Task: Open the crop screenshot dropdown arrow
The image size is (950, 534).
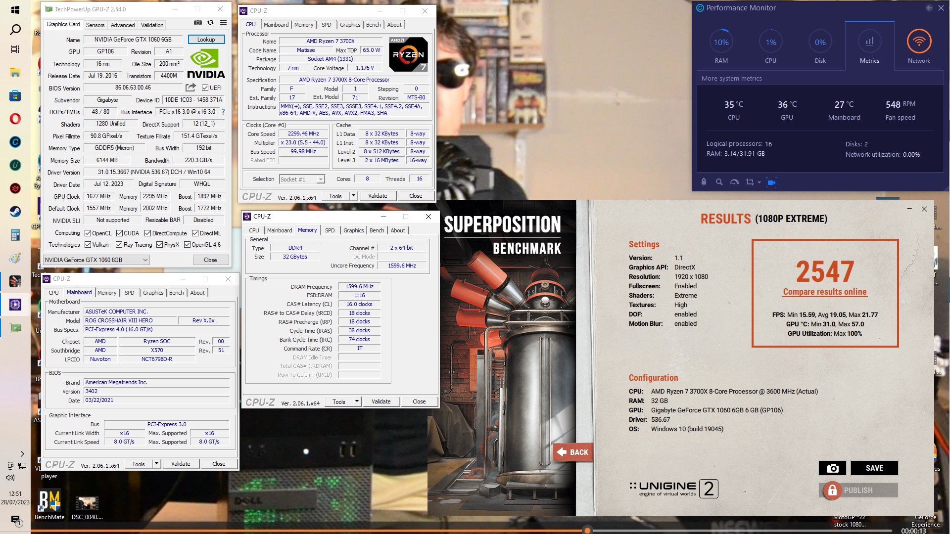Action: coord(759,182)
